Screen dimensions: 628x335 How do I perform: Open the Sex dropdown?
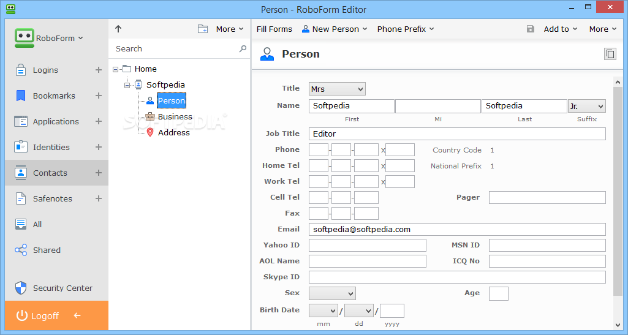click(x=332, y=293)
